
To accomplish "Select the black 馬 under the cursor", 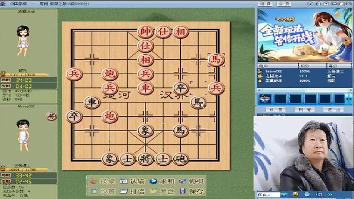I will tap(198, 102).
